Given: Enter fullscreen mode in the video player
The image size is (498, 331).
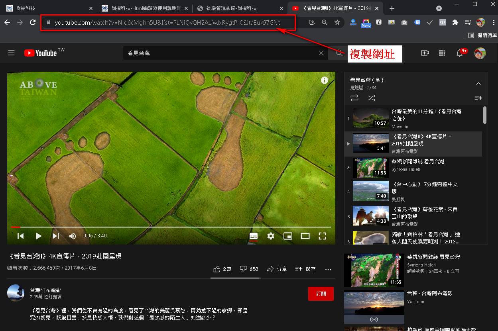Looking at the screenshot, I should [322, 236].
